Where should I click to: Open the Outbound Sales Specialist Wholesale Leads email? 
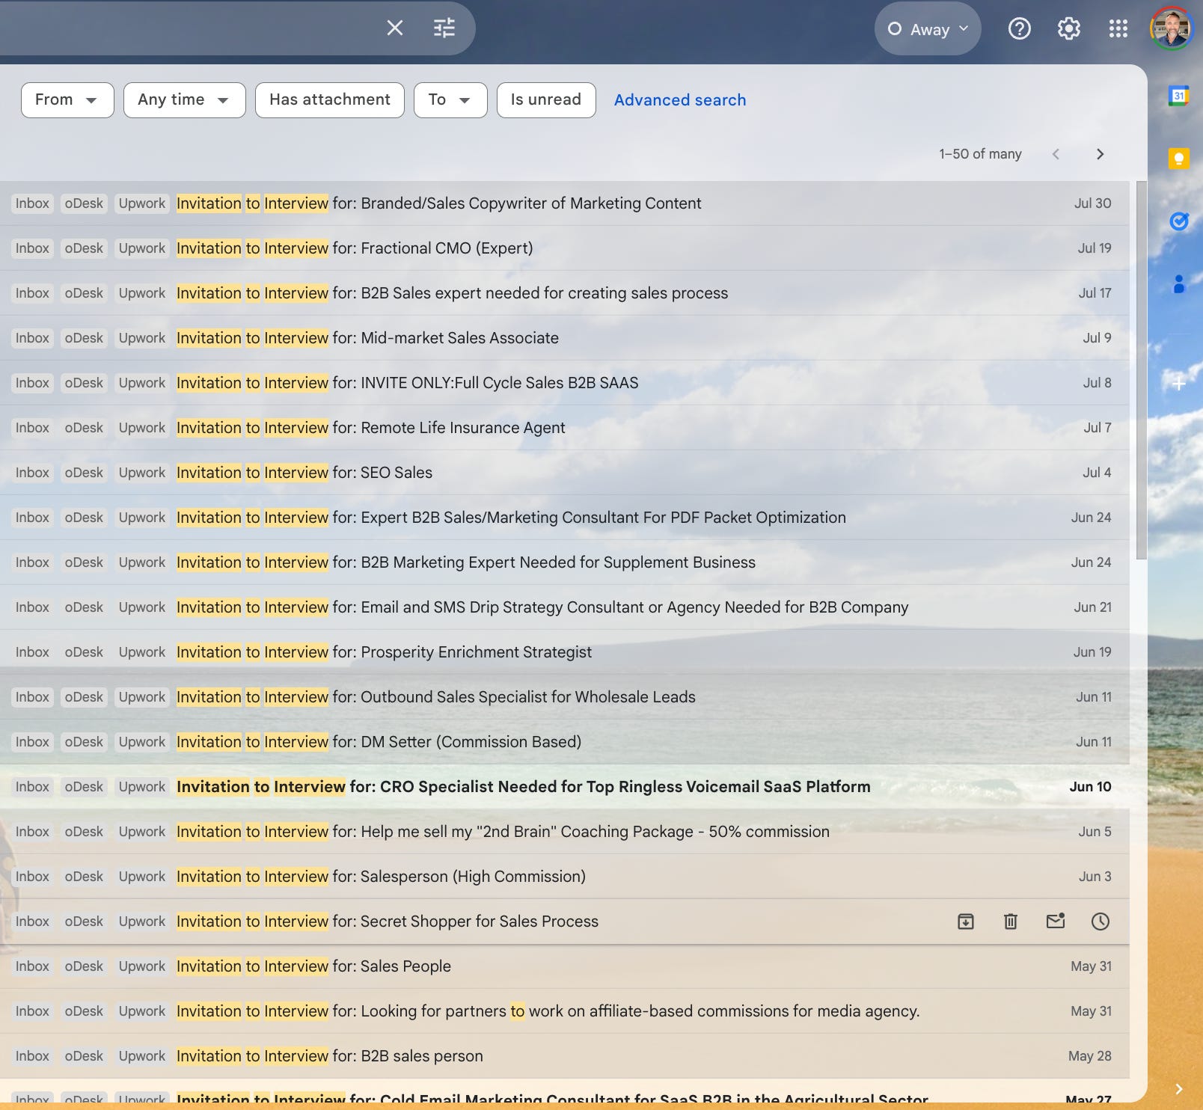565,697
